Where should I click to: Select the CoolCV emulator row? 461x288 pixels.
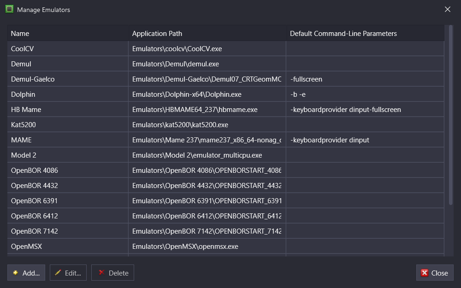point(226,48)
